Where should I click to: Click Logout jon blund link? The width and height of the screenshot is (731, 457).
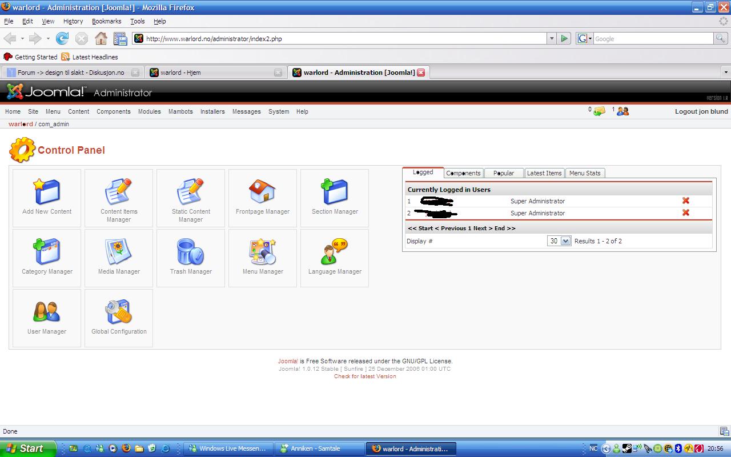pyautogui.click(x=701, y=111)
